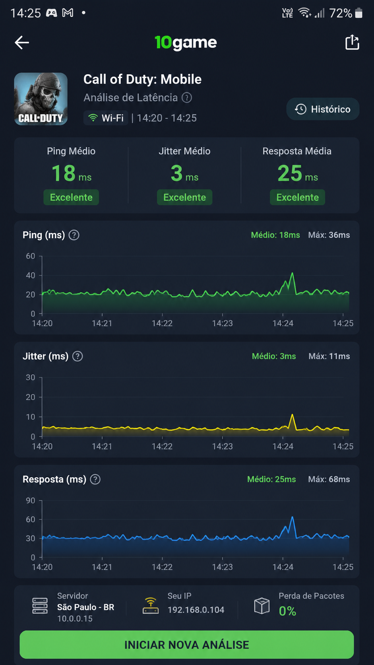Tap the battery icon in status bar
This screenshot has height=665, width=374.
pos(358,13)
